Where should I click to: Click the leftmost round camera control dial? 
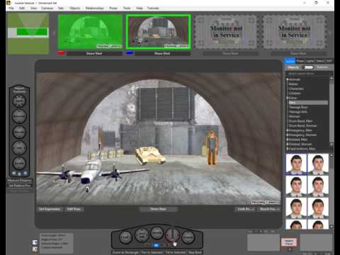tap(125, 237)
